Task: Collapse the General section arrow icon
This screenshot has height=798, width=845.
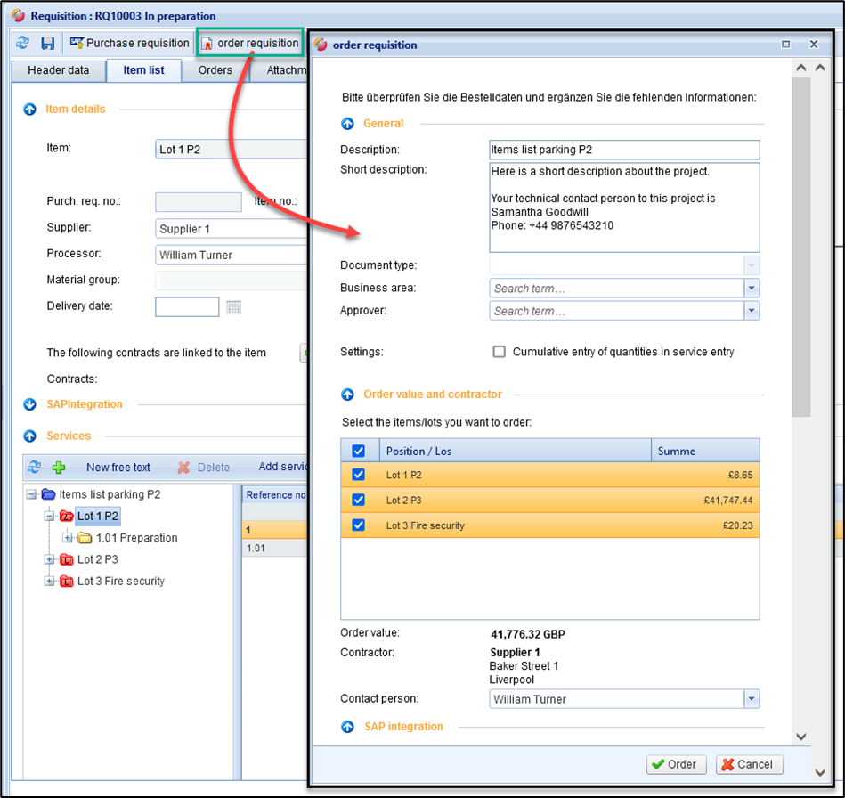Action: tap(348, 124)
